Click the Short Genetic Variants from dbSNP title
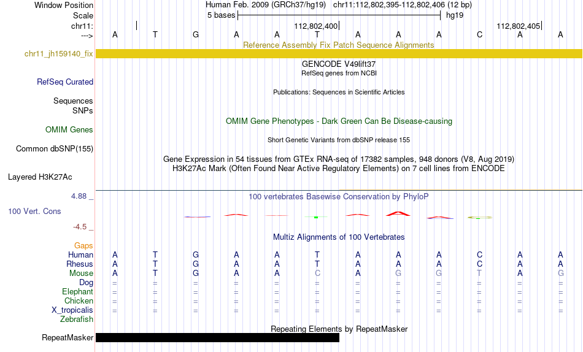The width and height of the screenshot is (583, 352). [339, 140]
